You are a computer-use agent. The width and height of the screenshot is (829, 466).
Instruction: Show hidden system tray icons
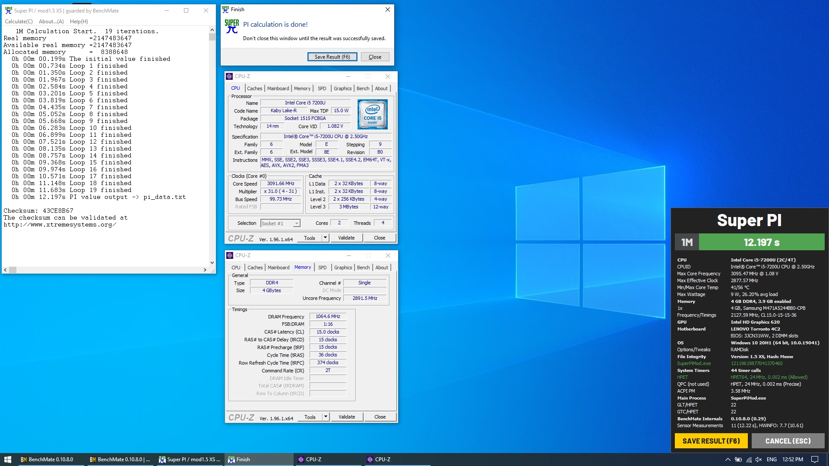point(728,460)
